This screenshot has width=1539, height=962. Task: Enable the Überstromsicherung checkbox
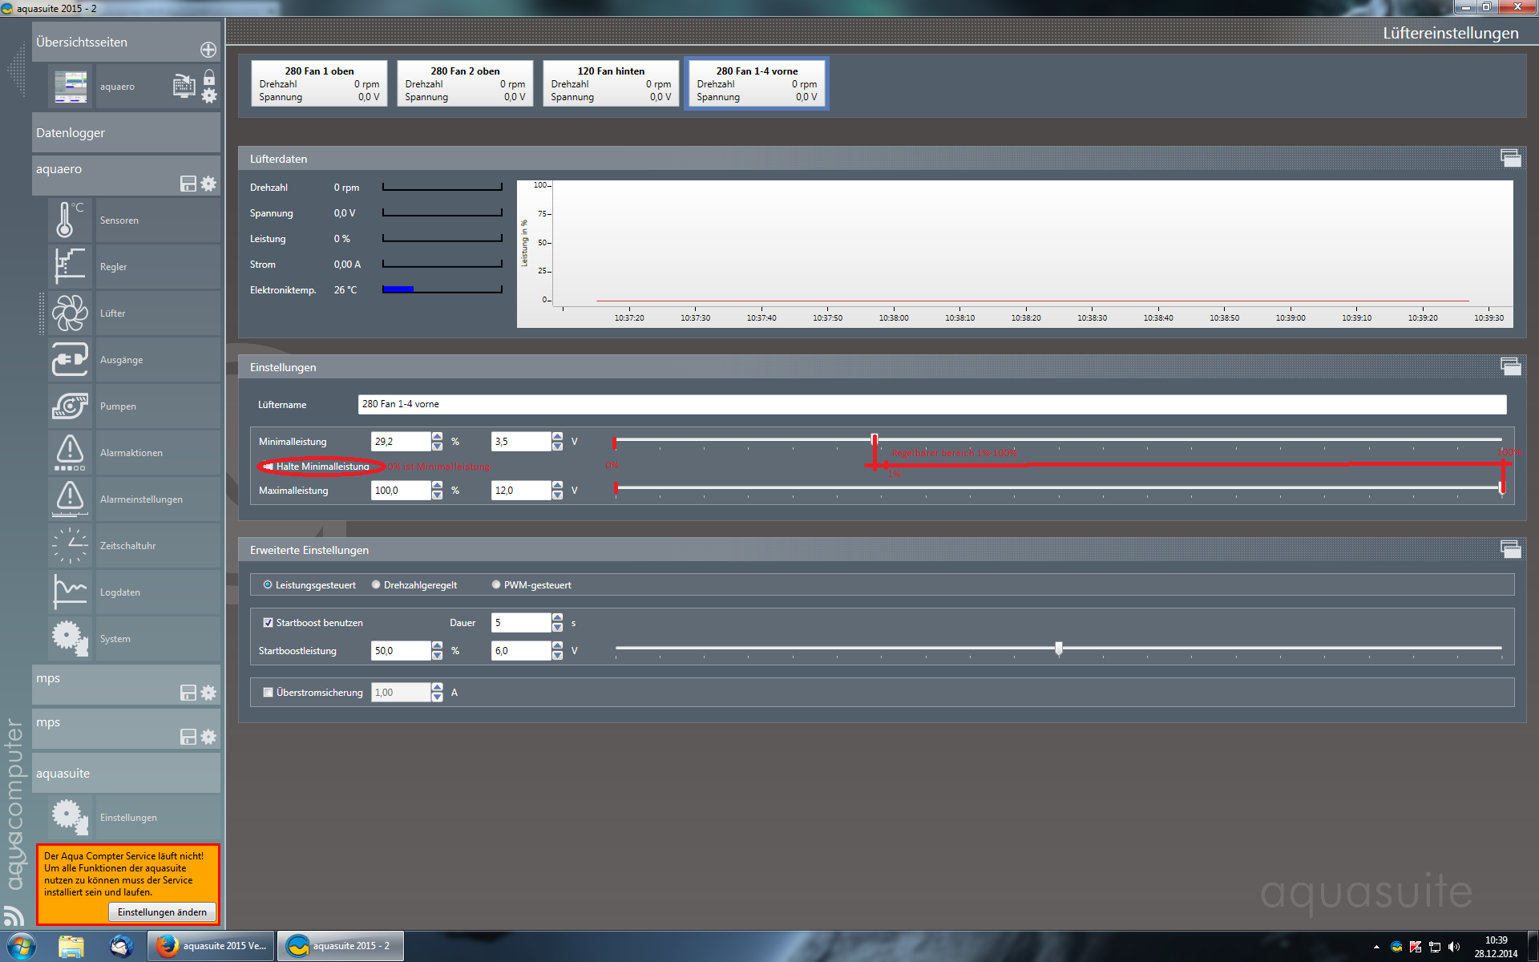coord(268,693)
